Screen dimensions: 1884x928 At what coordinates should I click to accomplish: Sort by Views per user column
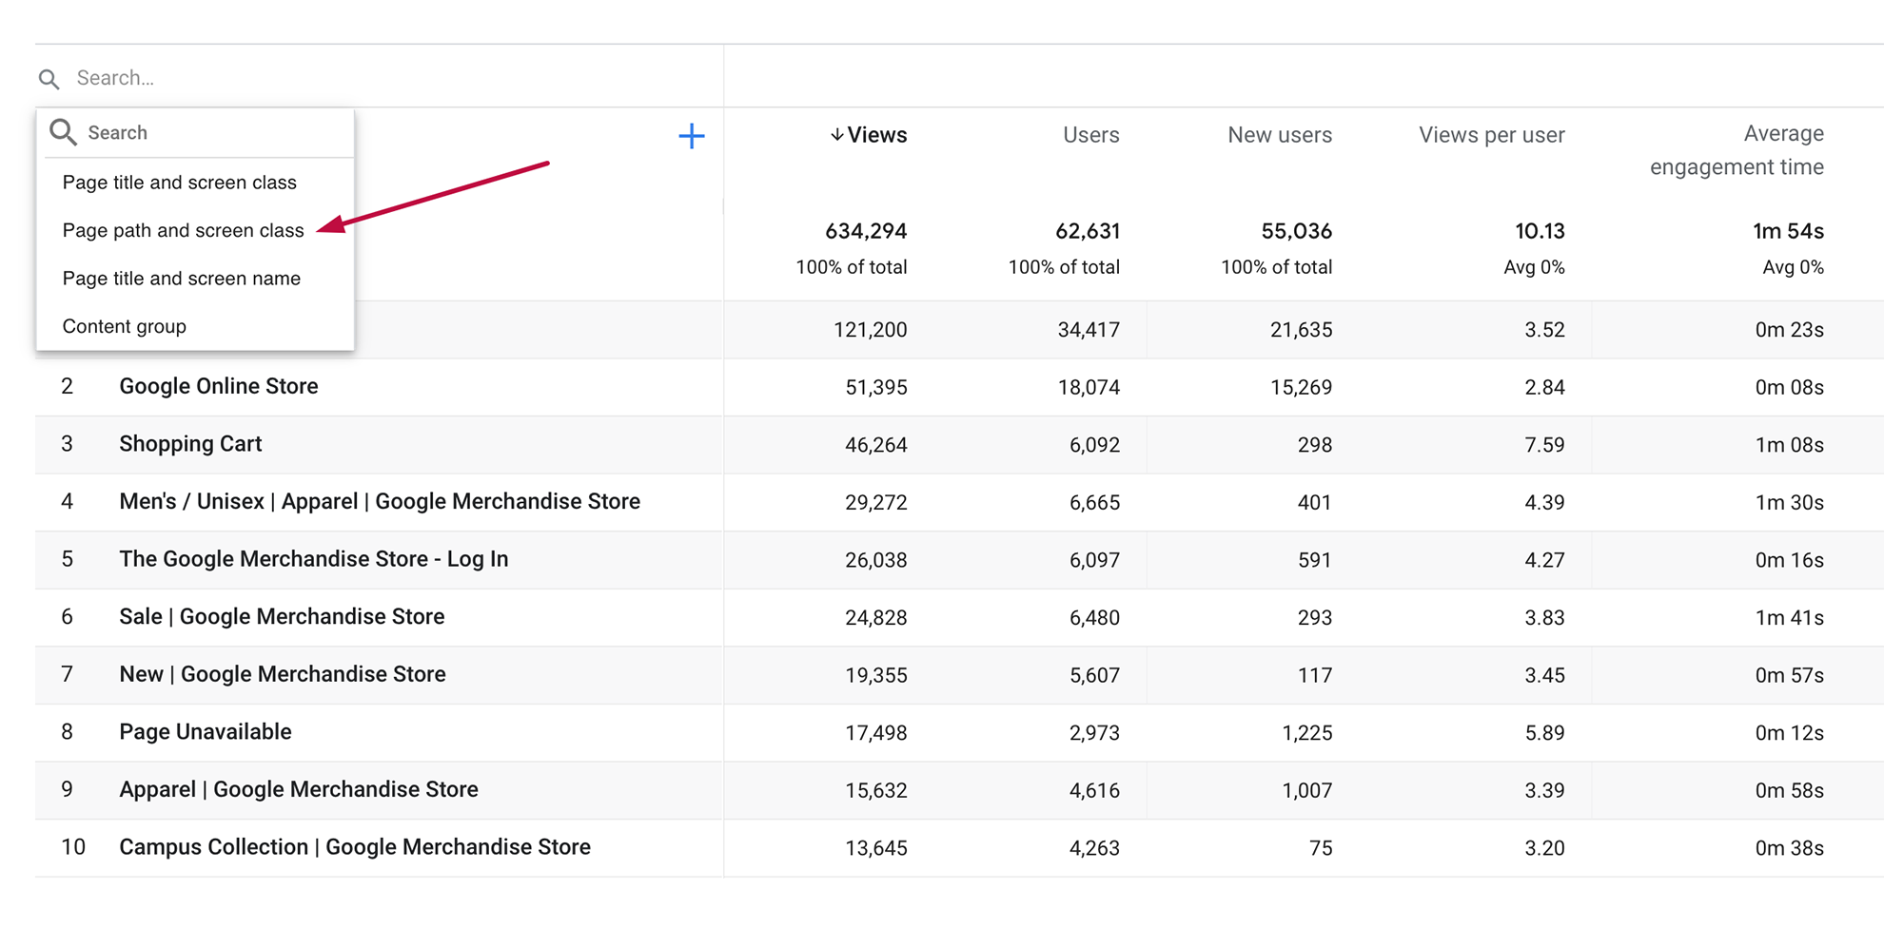1490,135
